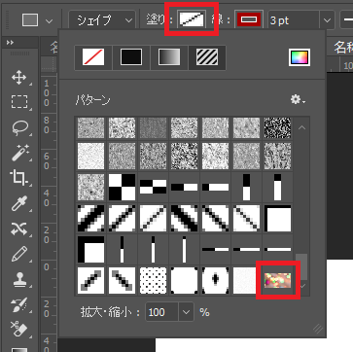Open the シェイプ tool mode dropdown
The height and width of the screenshot is (352, 353).
point(102,20)
